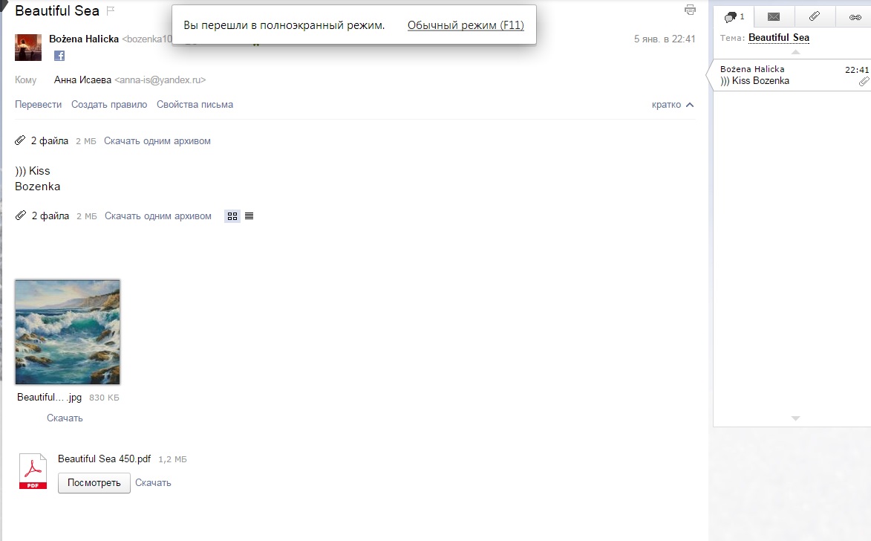Click Создать правило link

point(109,105)
